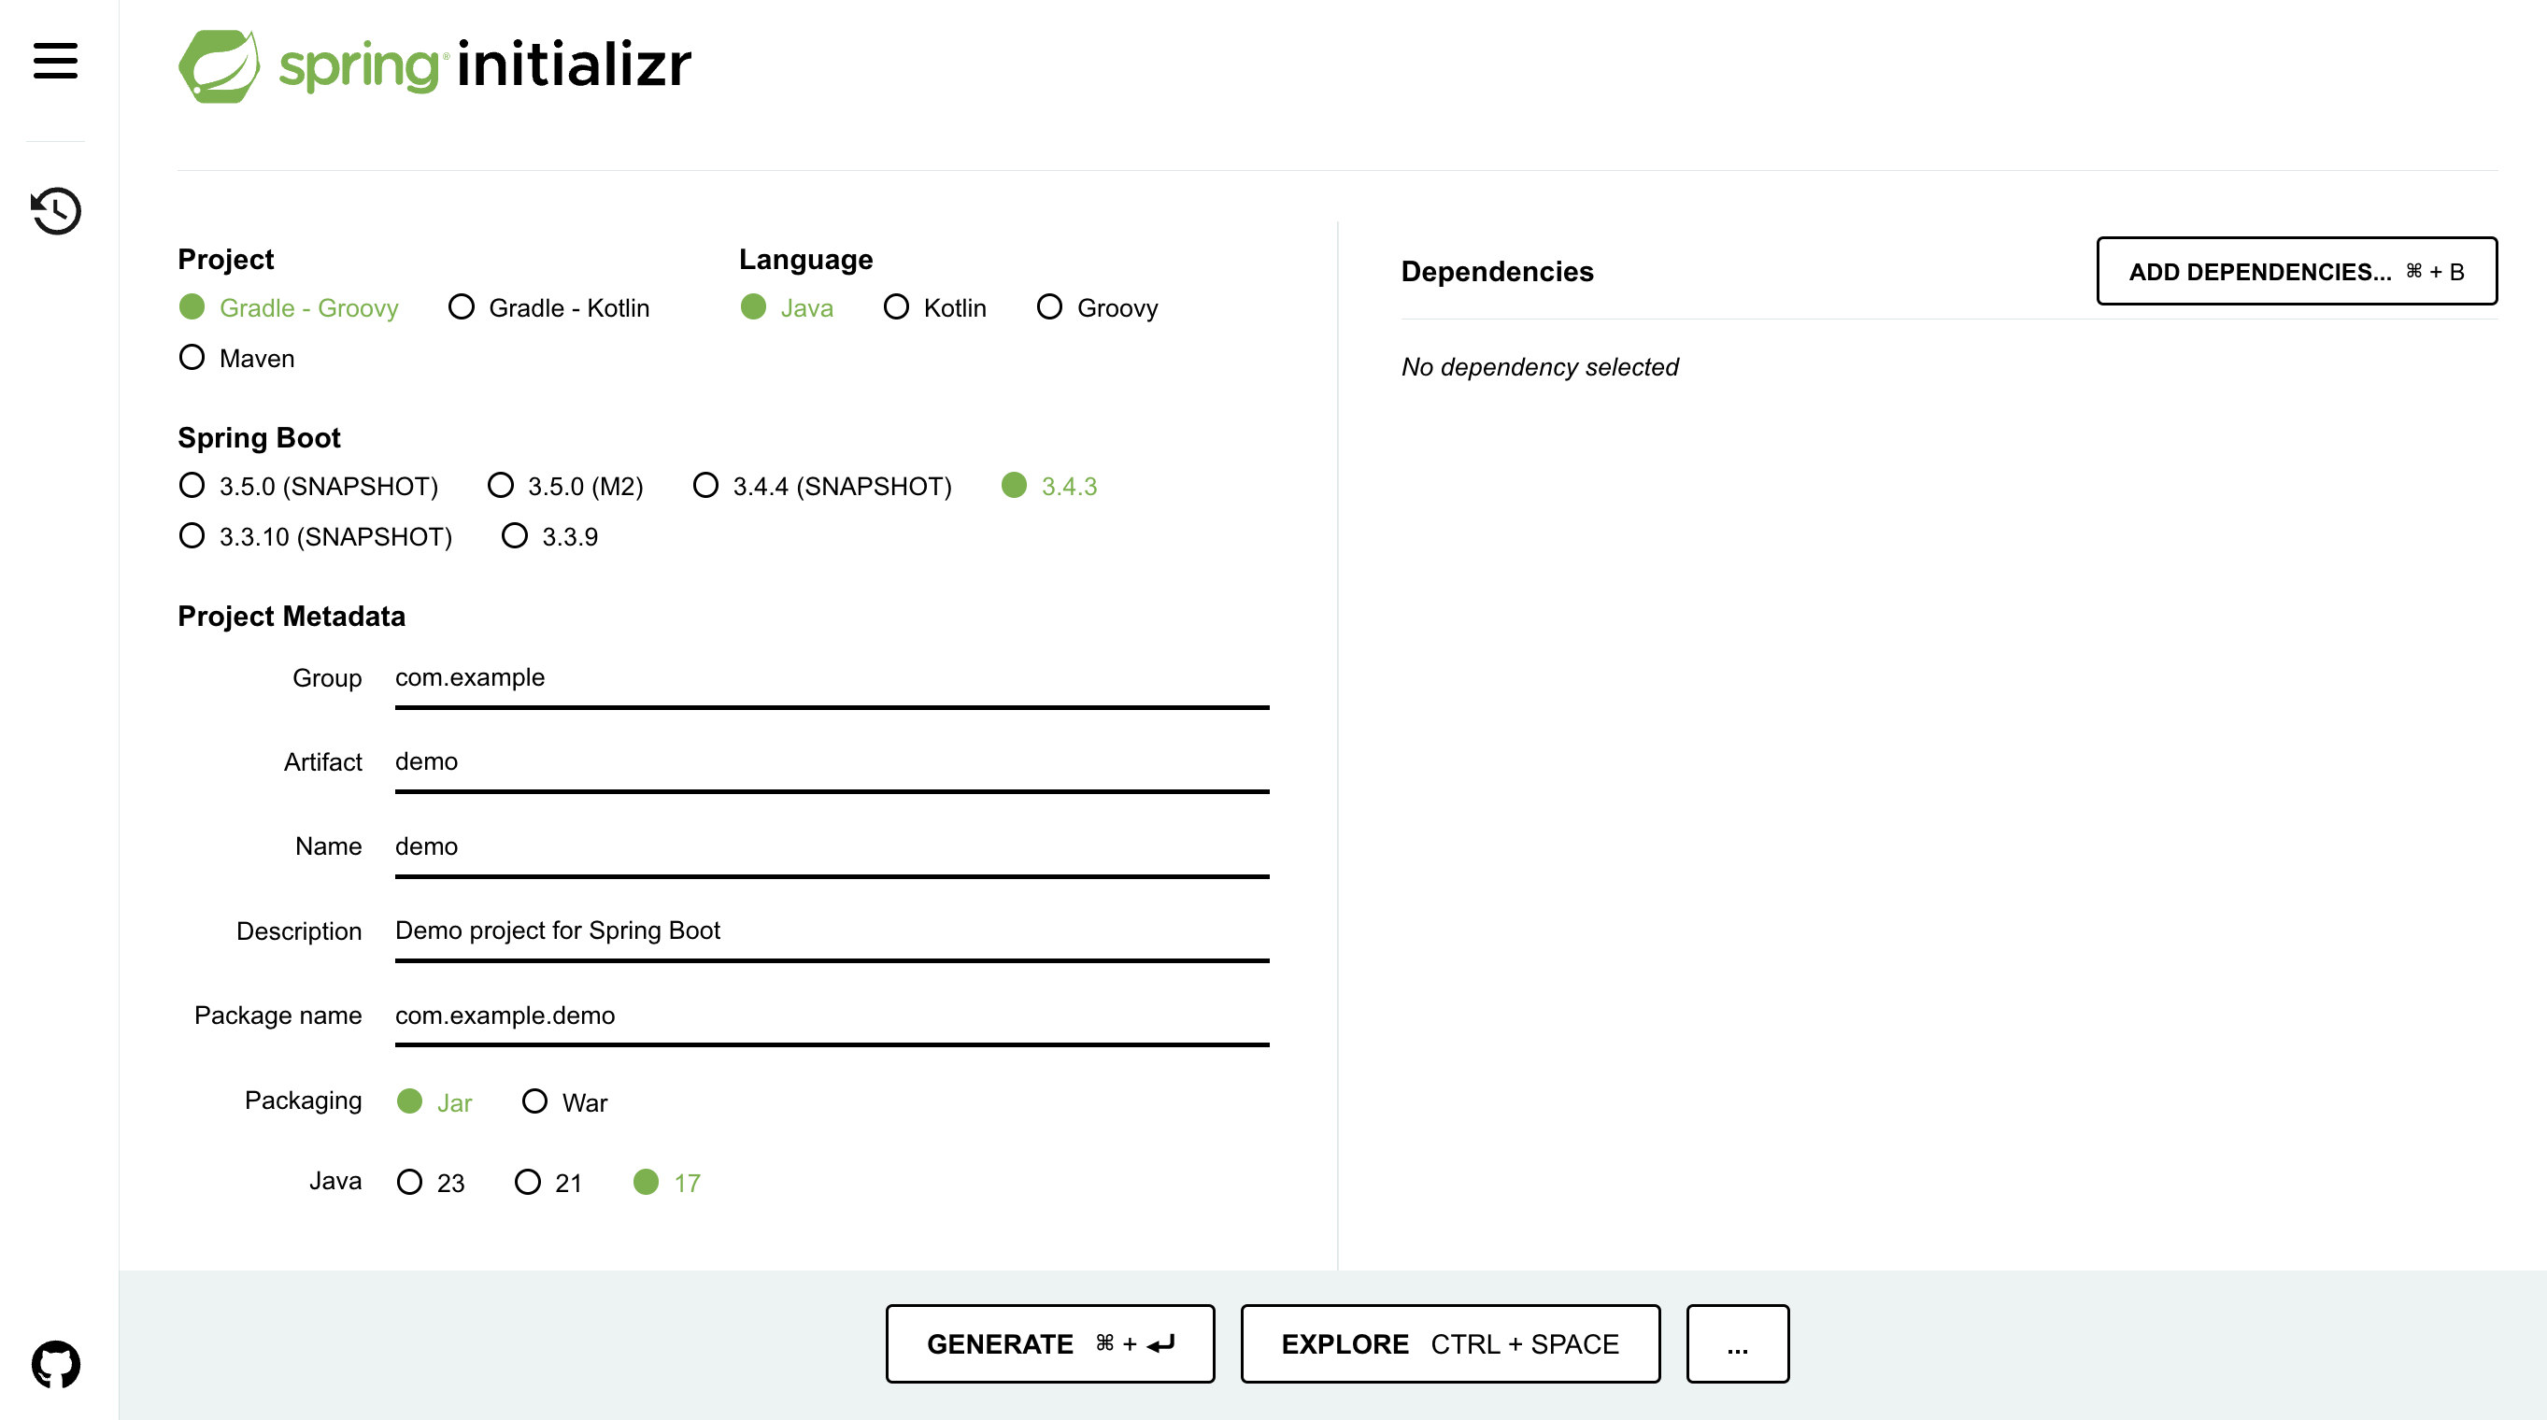Viewport: 2547px width, 1420px height.
Task: Click the Add Dependencies button
Action: click(2296, 271)
